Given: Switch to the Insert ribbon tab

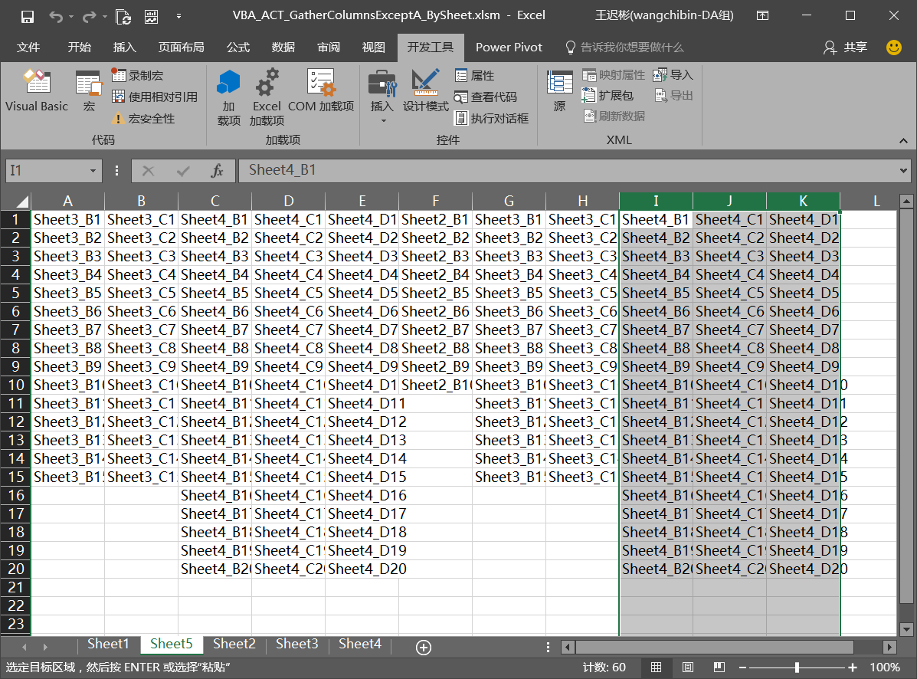Looking at the screenshot, I should [125, 48].
